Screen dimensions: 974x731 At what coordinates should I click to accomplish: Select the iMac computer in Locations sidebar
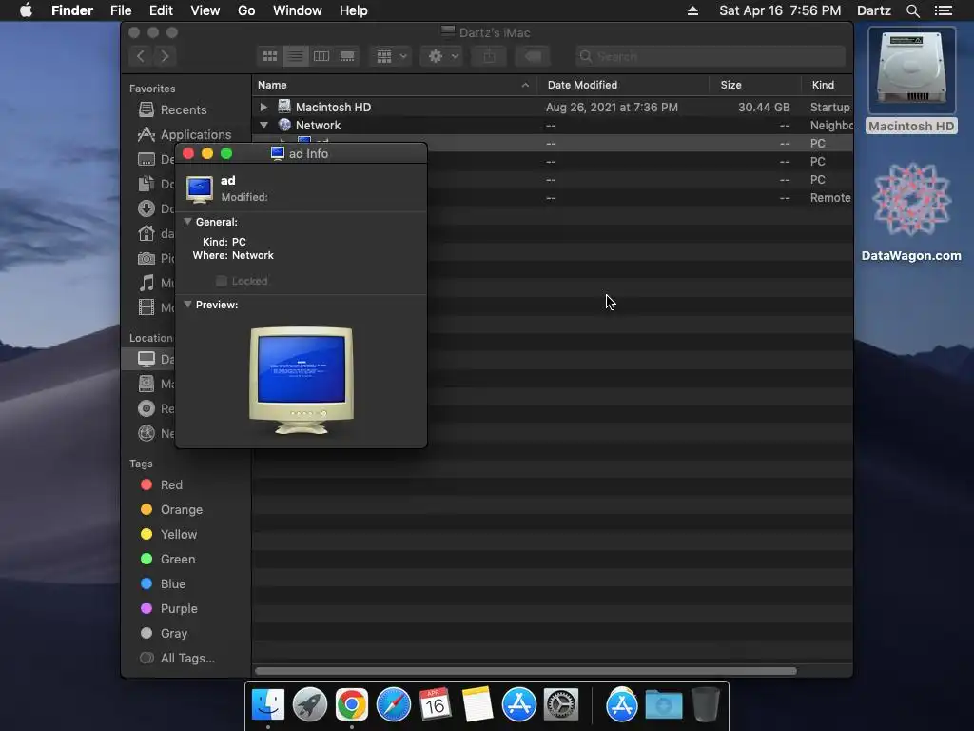click(146, 359)
